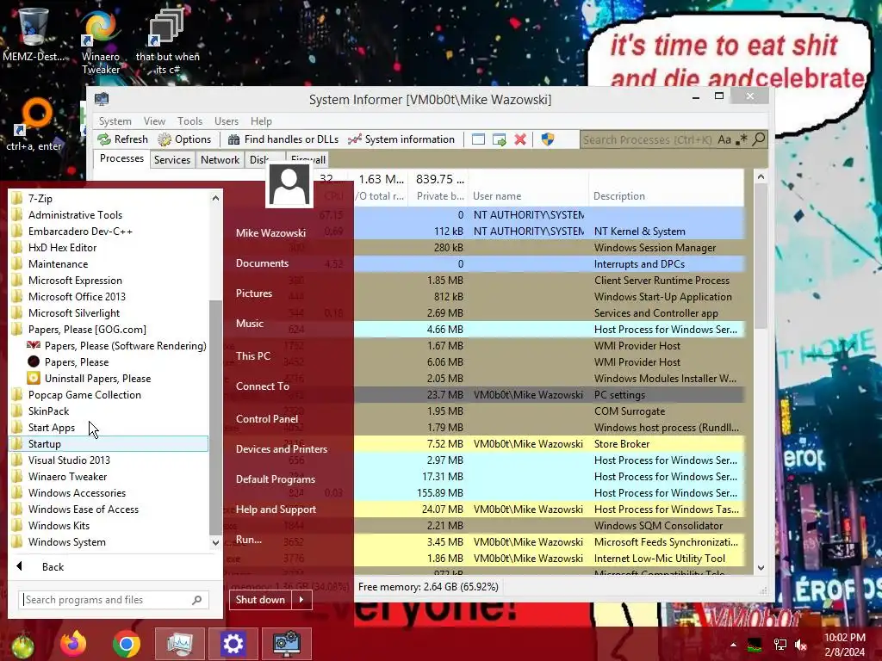Expand HxD Hex Editor folder
This screenshot has height=661, width=882.
tap(109, 247)
